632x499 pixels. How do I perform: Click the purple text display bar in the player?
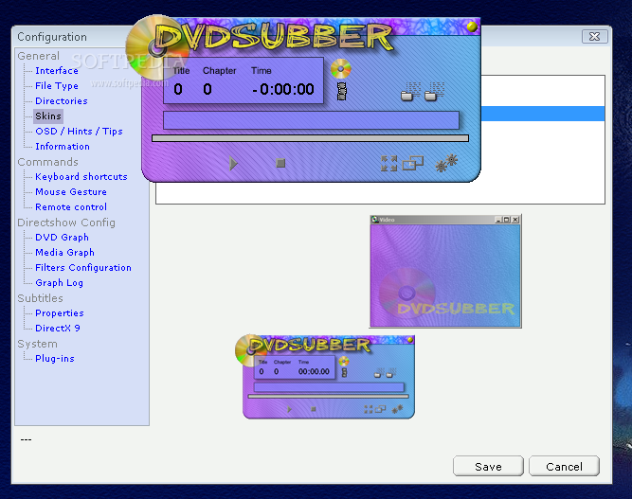tap(311, 120)
